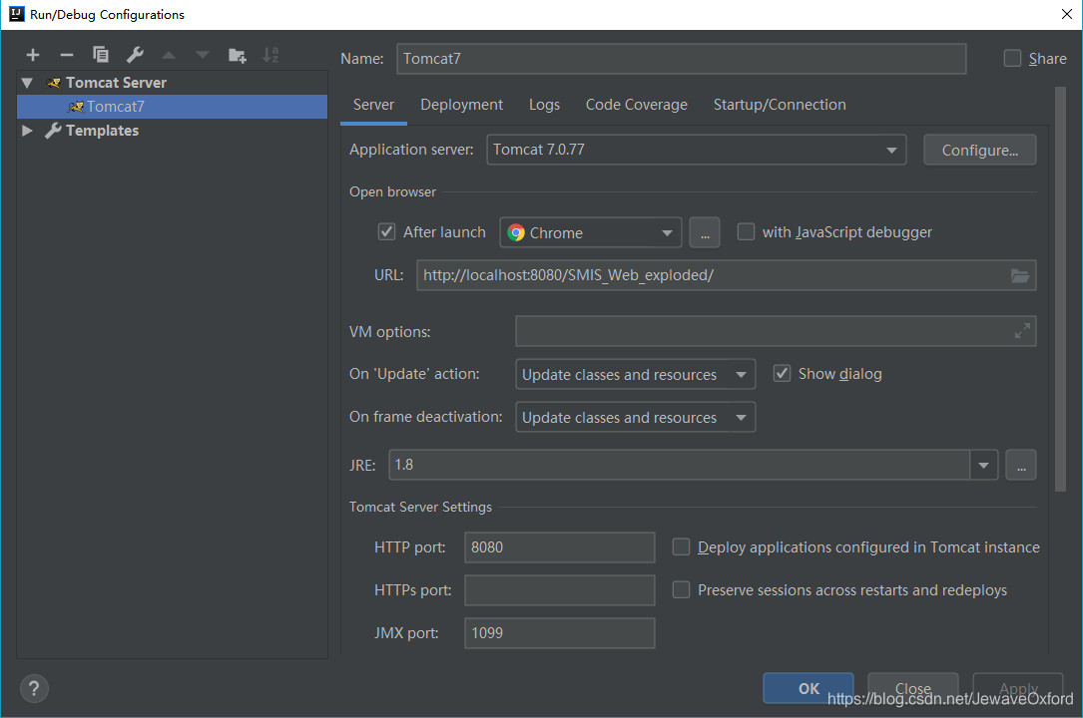Screen dimensions: 1083x718
Task: Toggle the Share checkbox
Action: tap(1012, 59)
